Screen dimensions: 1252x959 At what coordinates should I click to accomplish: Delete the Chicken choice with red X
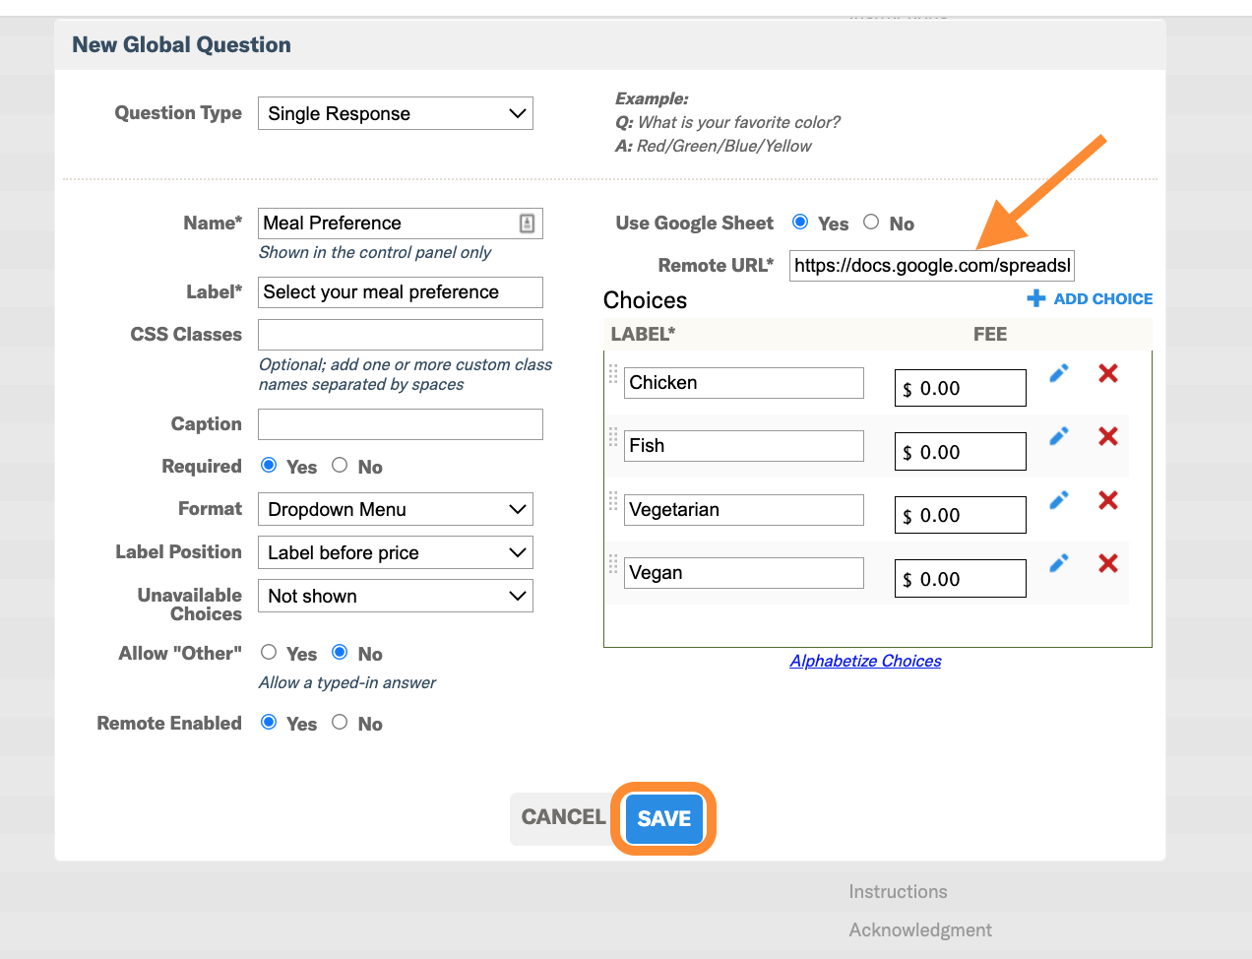pos(1108,373)
